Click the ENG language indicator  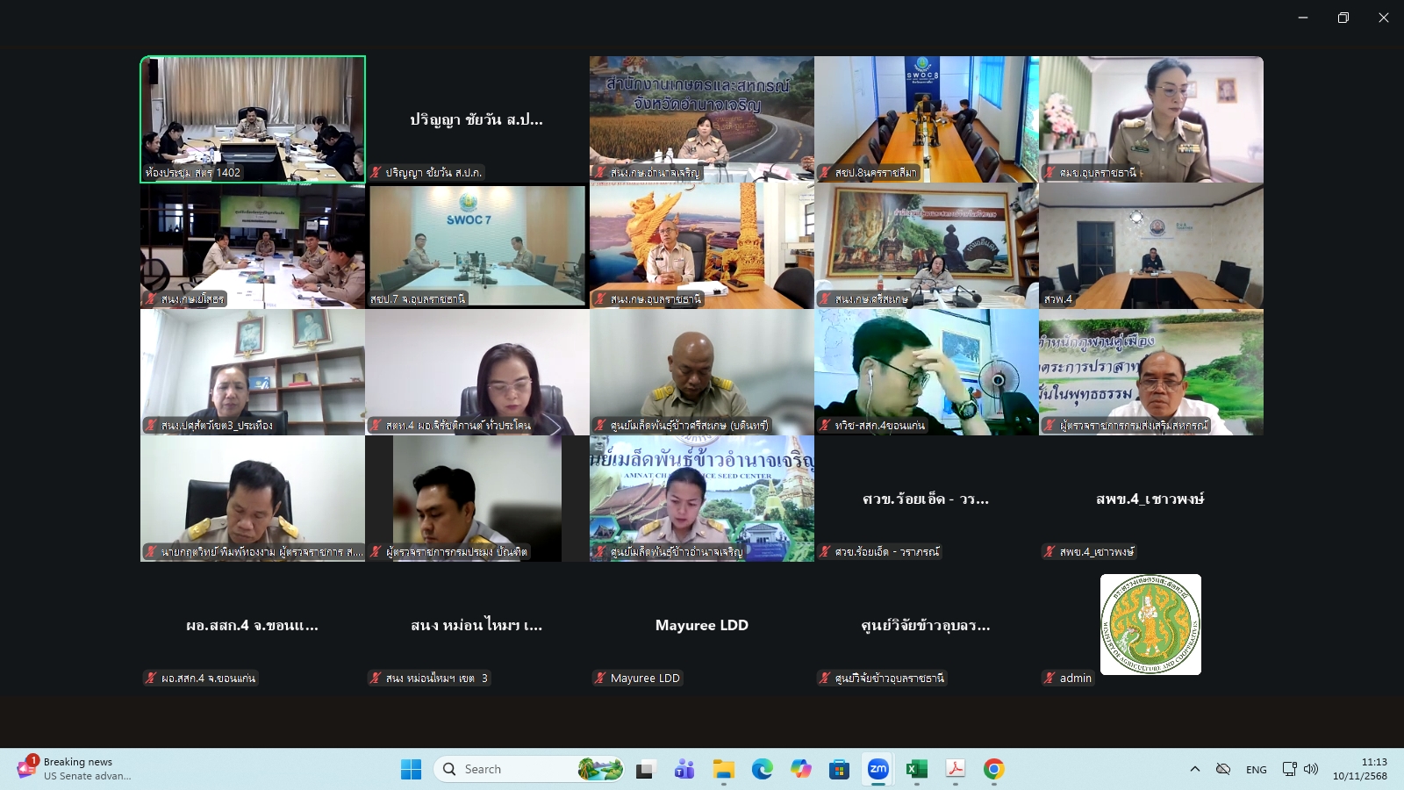(x=1257, y=769)
